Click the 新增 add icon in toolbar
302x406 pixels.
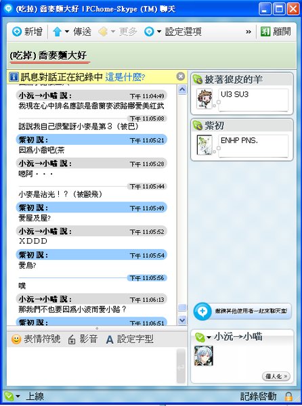[17, 32]
